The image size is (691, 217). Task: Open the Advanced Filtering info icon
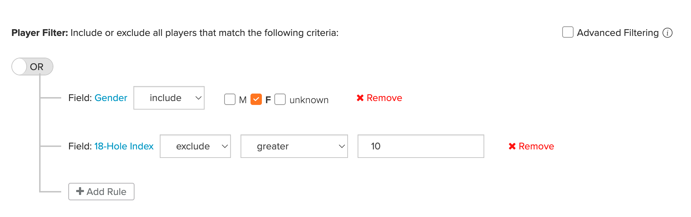pos(668,33)
